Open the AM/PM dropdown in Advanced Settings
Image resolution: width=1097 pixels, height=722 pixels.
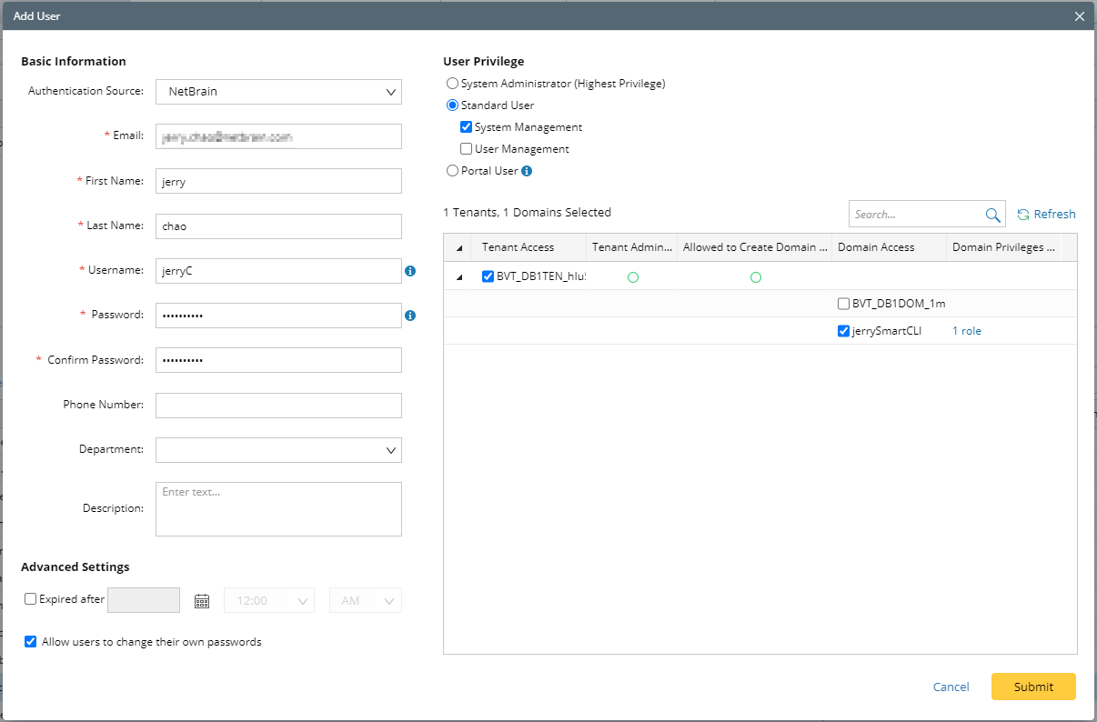pyautogui.click(x=389, y=600)
